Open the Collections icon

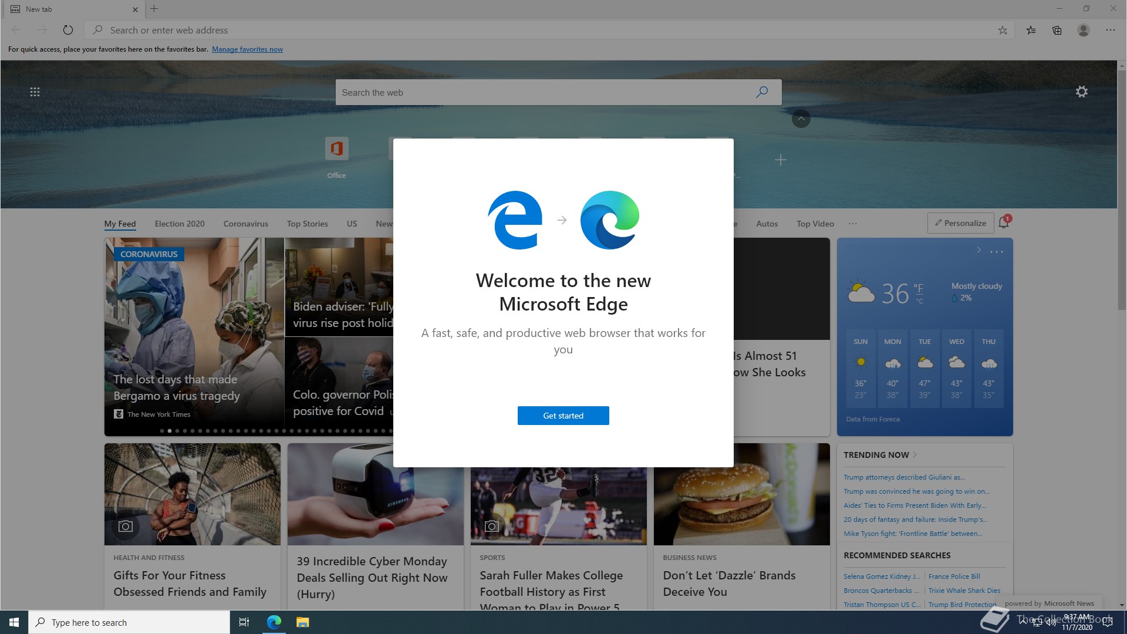(x=1057, y=30)
